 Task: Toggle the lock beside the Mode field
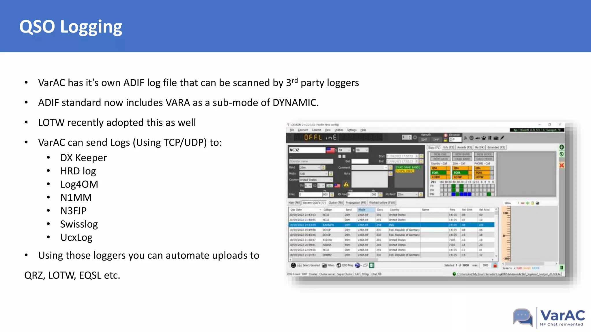tap(331, 173)
